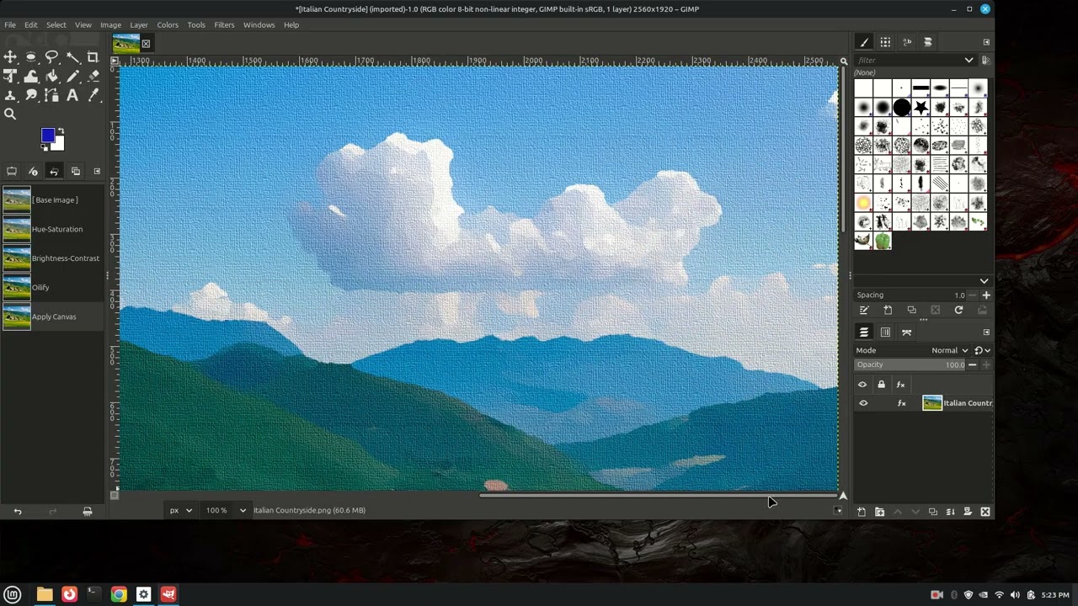Select the Warp Transform tool
The image size is (1078, 606).
tap(31, 77)
